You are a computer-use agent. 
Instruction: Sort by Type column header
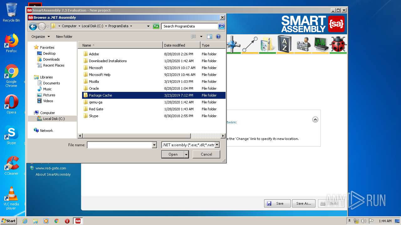tap(213, 45)
